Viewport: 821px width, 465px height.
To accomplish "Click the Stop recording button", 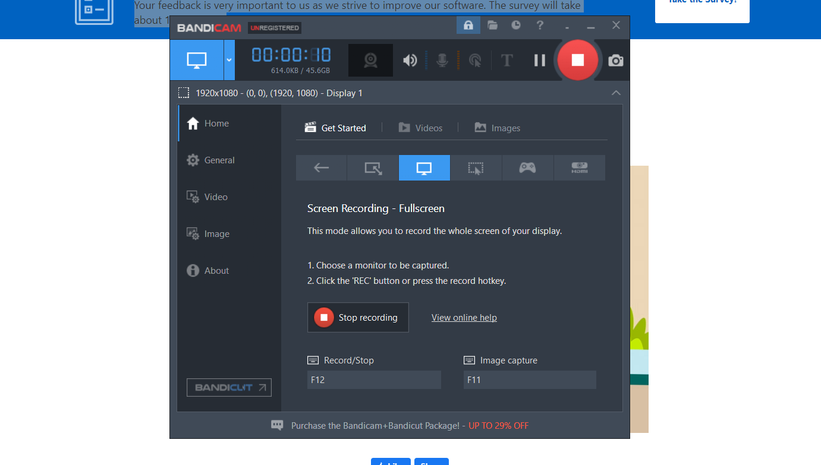I will 358,318.
